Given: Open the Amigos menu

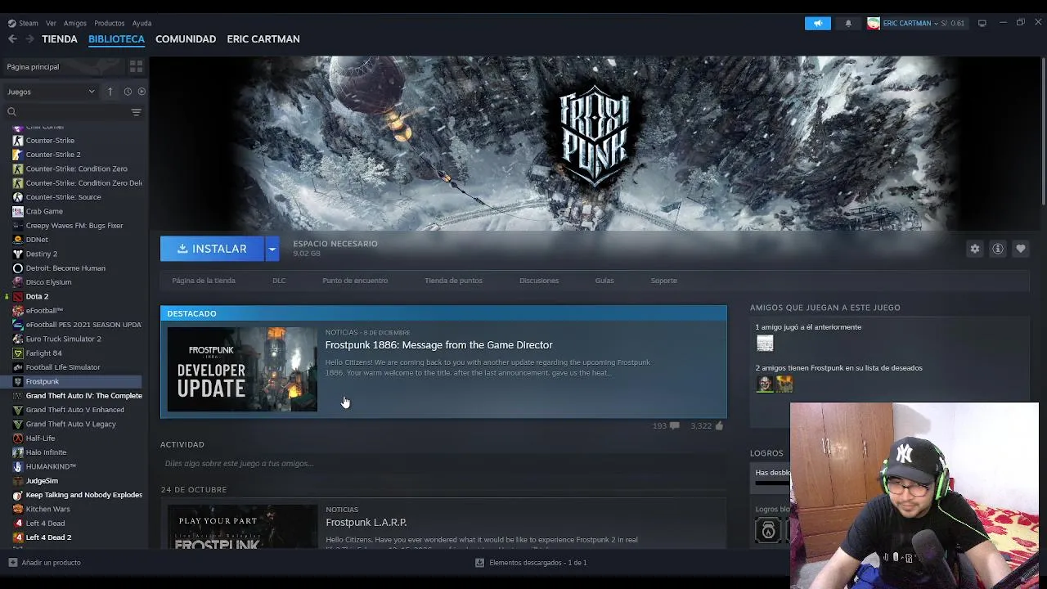Looking at the screenshot, I should (x=75, y=23).
